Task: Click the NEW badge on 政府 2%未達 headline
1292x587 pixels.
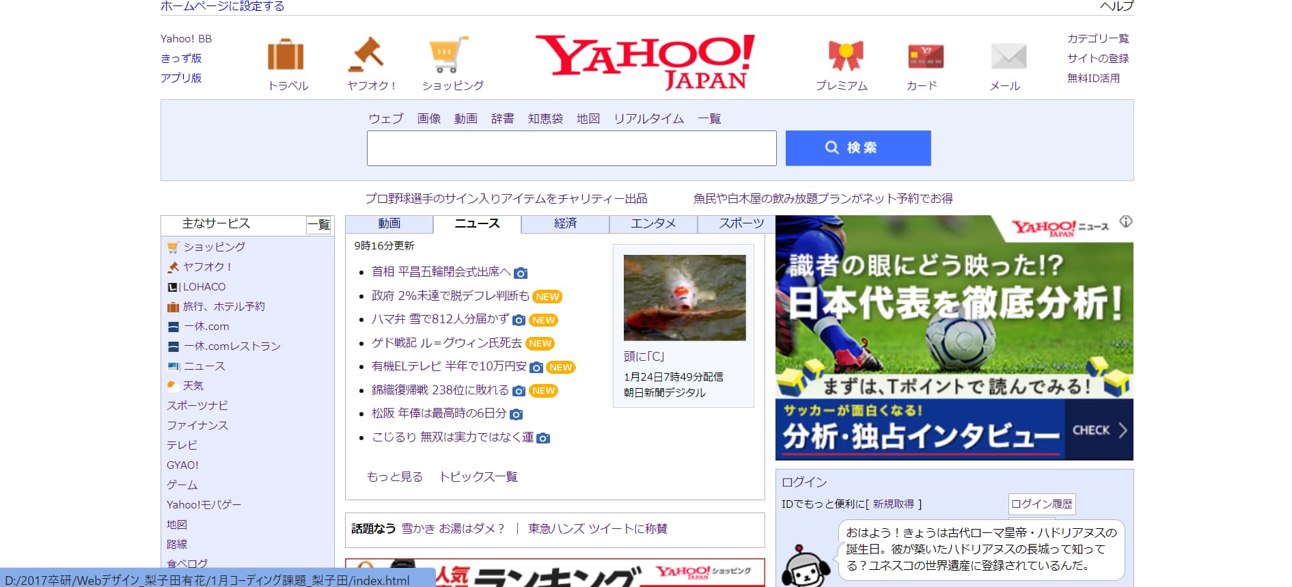Action: (547, 297)
